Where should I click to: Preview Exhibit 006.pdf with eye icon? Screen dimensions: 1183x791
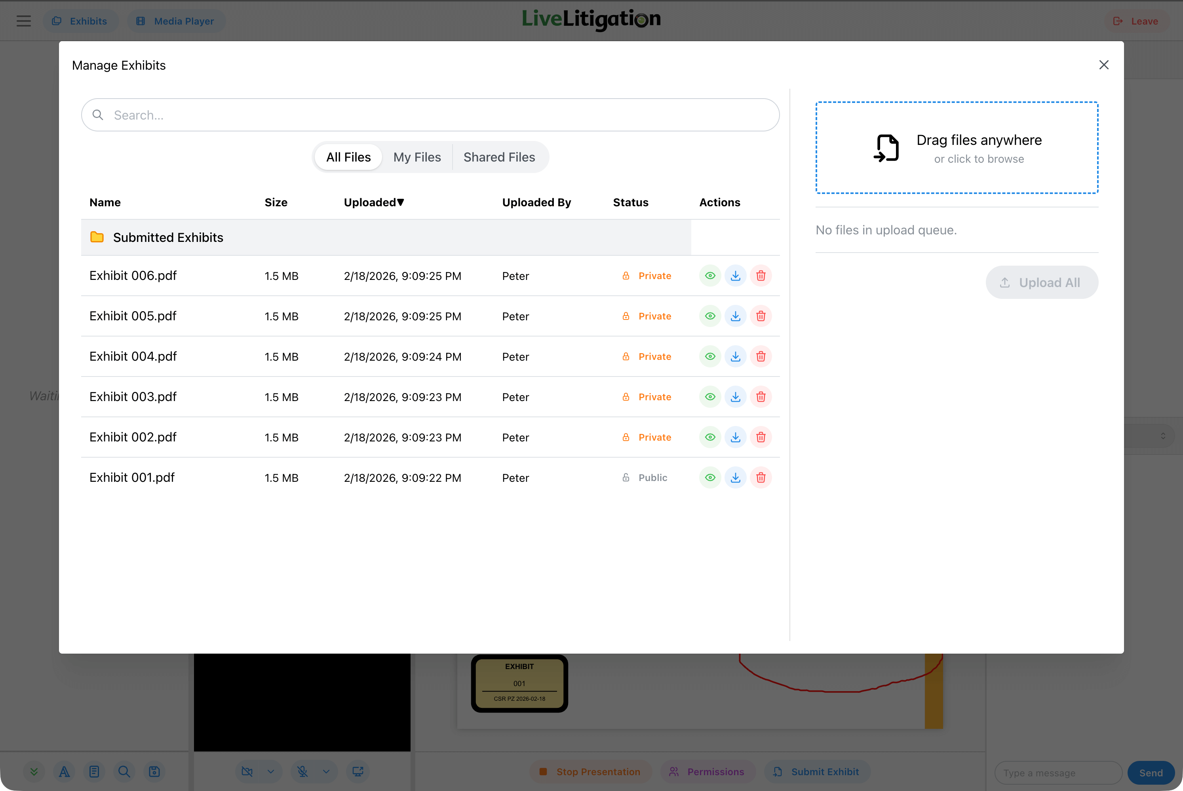point(710,276)
